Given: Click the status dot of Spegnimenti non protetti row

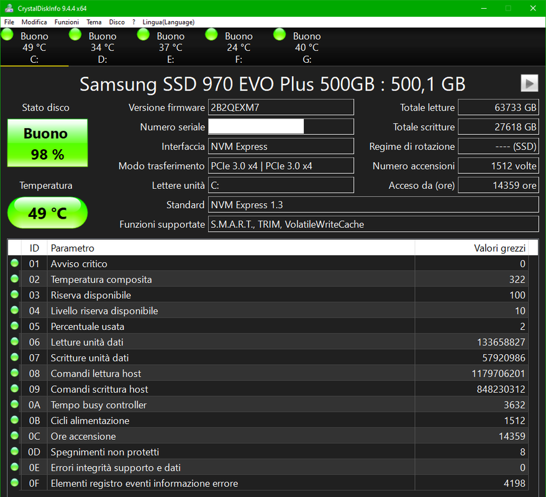Looking at the screenshot, I should point(15,451).
